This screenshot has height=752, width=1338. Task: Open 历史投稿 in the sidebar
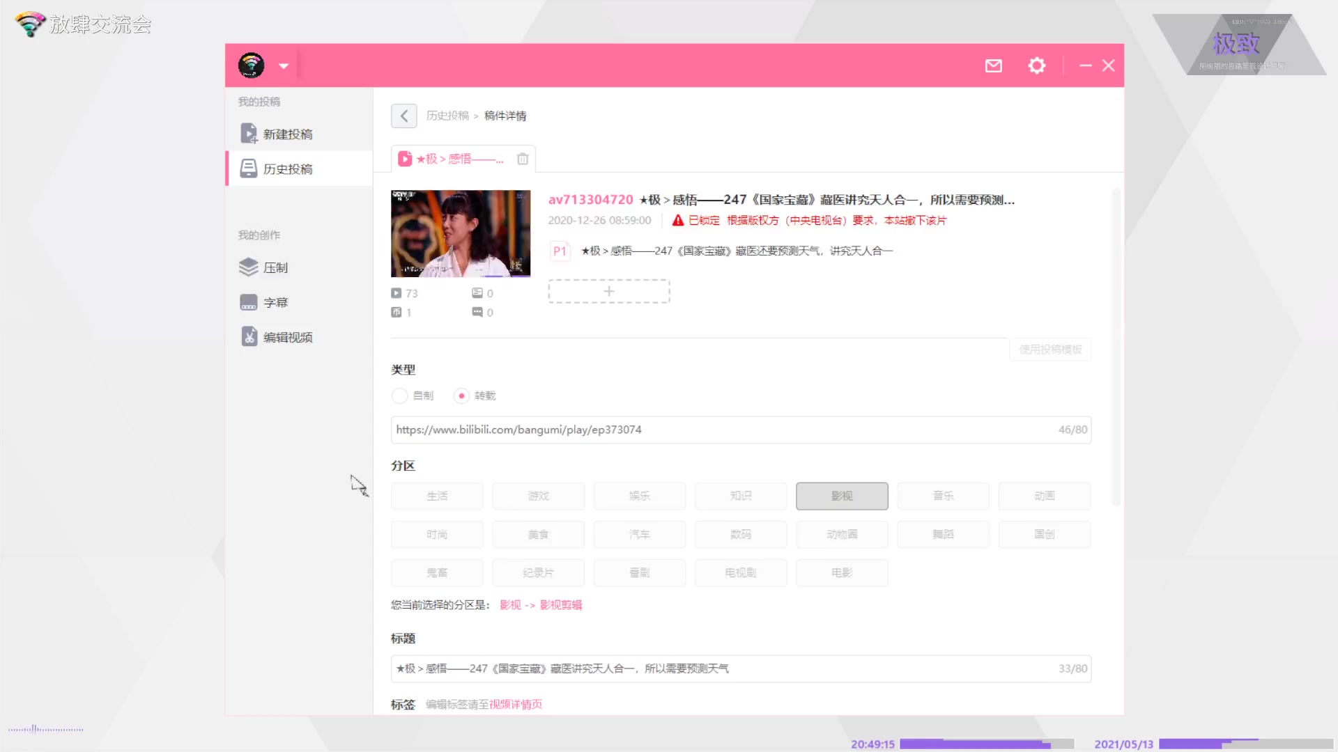299,169
